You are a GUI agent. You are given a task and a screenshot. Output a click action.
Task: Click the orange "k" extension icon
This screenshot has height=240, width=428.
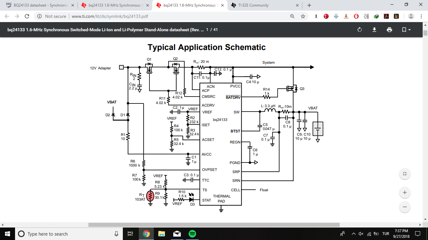point(396,16)
